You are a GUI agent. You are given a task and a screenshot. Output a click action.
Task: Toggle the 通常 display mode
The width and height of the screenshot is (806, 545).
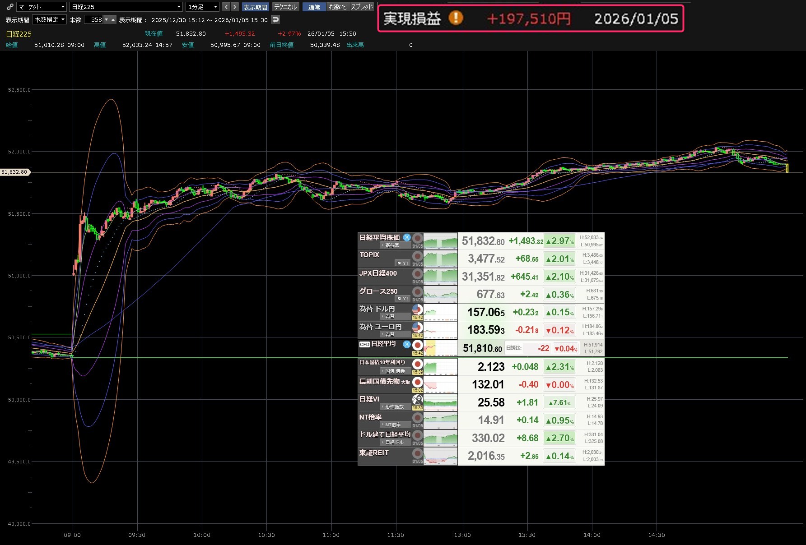pyautogui.click(x=314, y=7)
